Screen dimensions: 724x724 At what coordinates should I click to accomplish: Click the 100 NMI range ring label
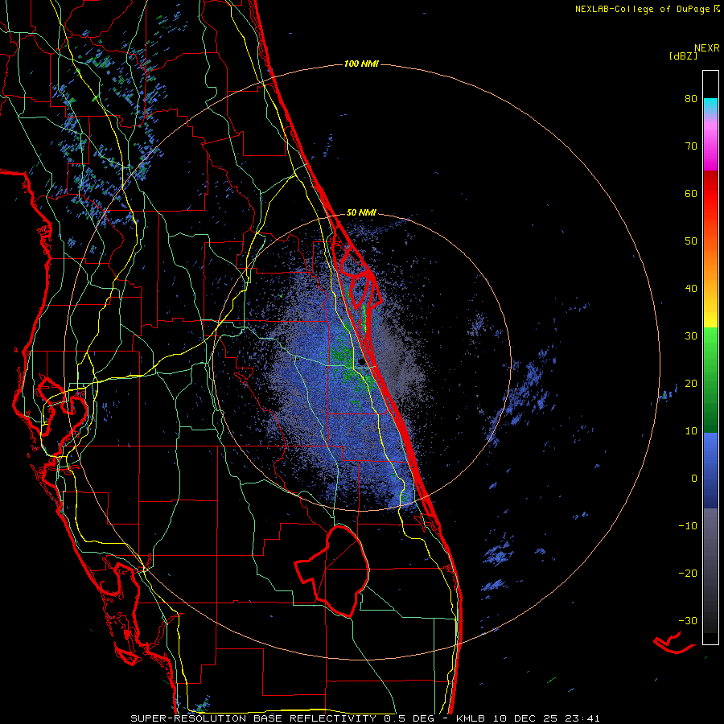pos(361,64)
